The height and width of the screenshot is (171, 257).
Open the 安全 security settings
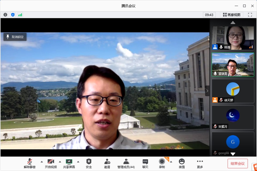pos(89,164)
